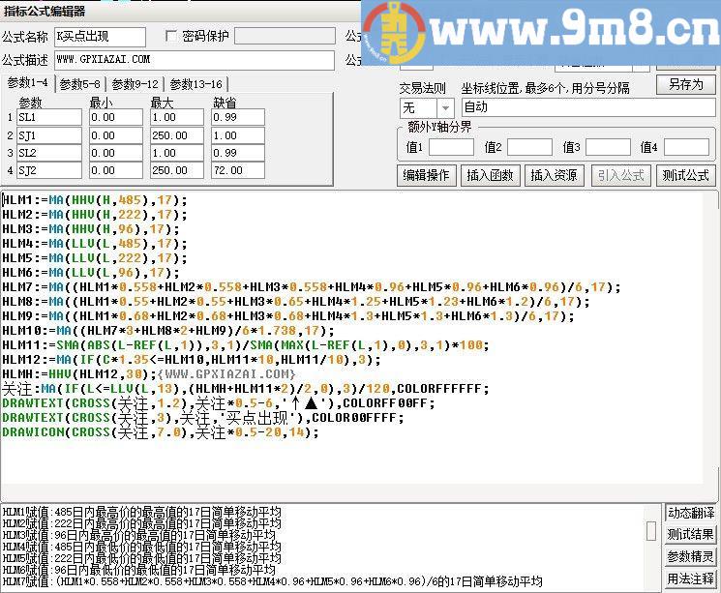Click the 测试结果 button

[x=691, y=535]
